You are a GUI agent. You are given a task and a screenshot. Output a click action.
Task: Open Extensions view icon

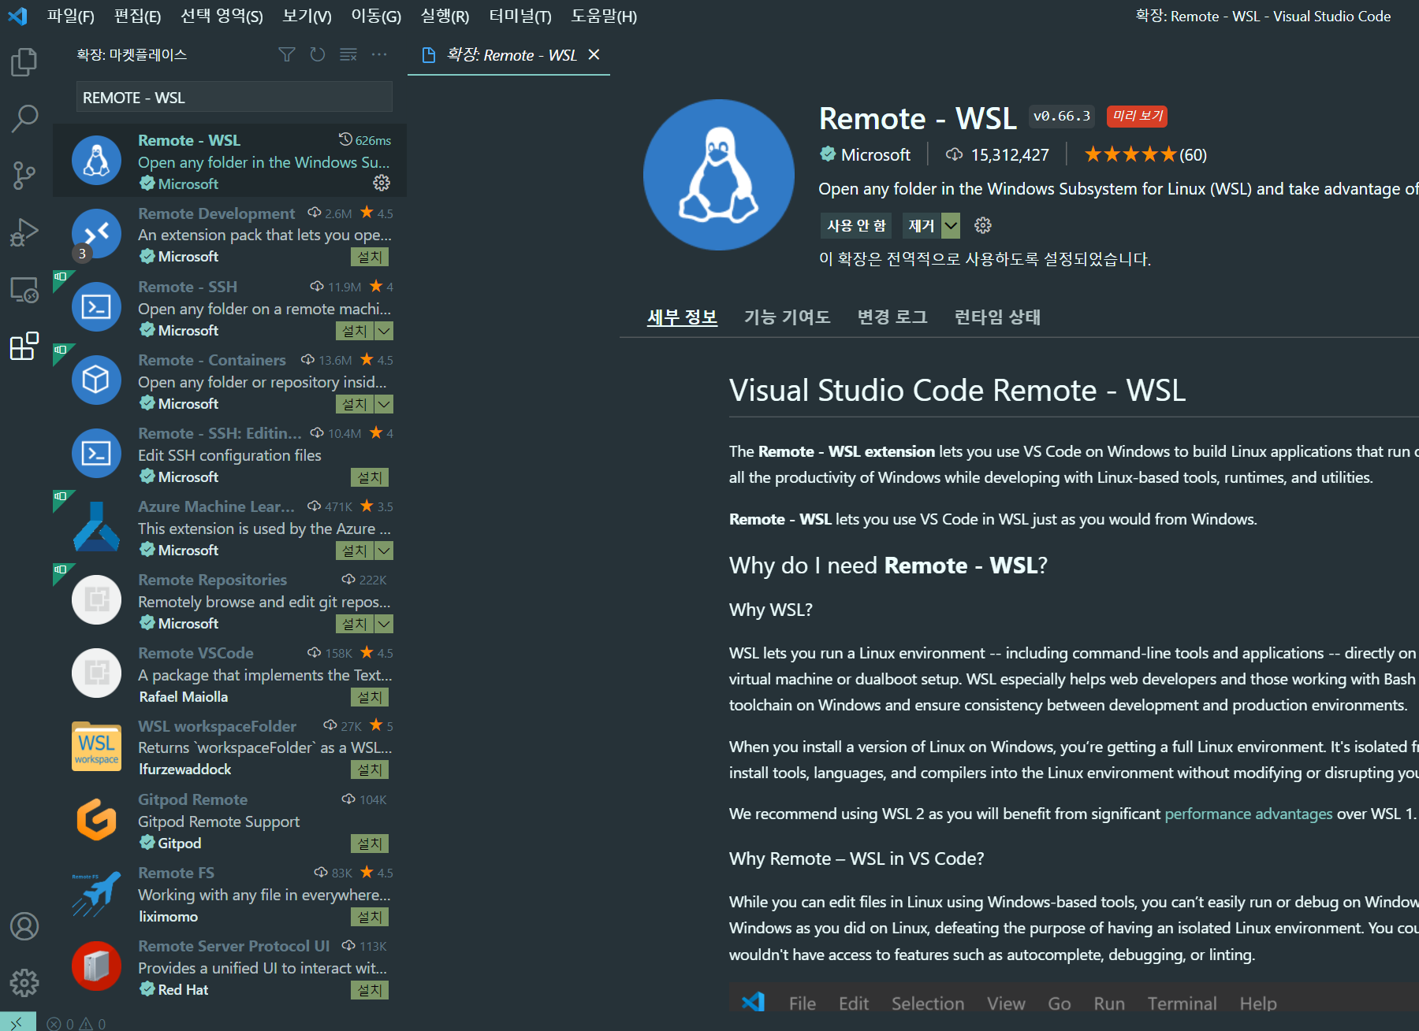pos(24,346)
